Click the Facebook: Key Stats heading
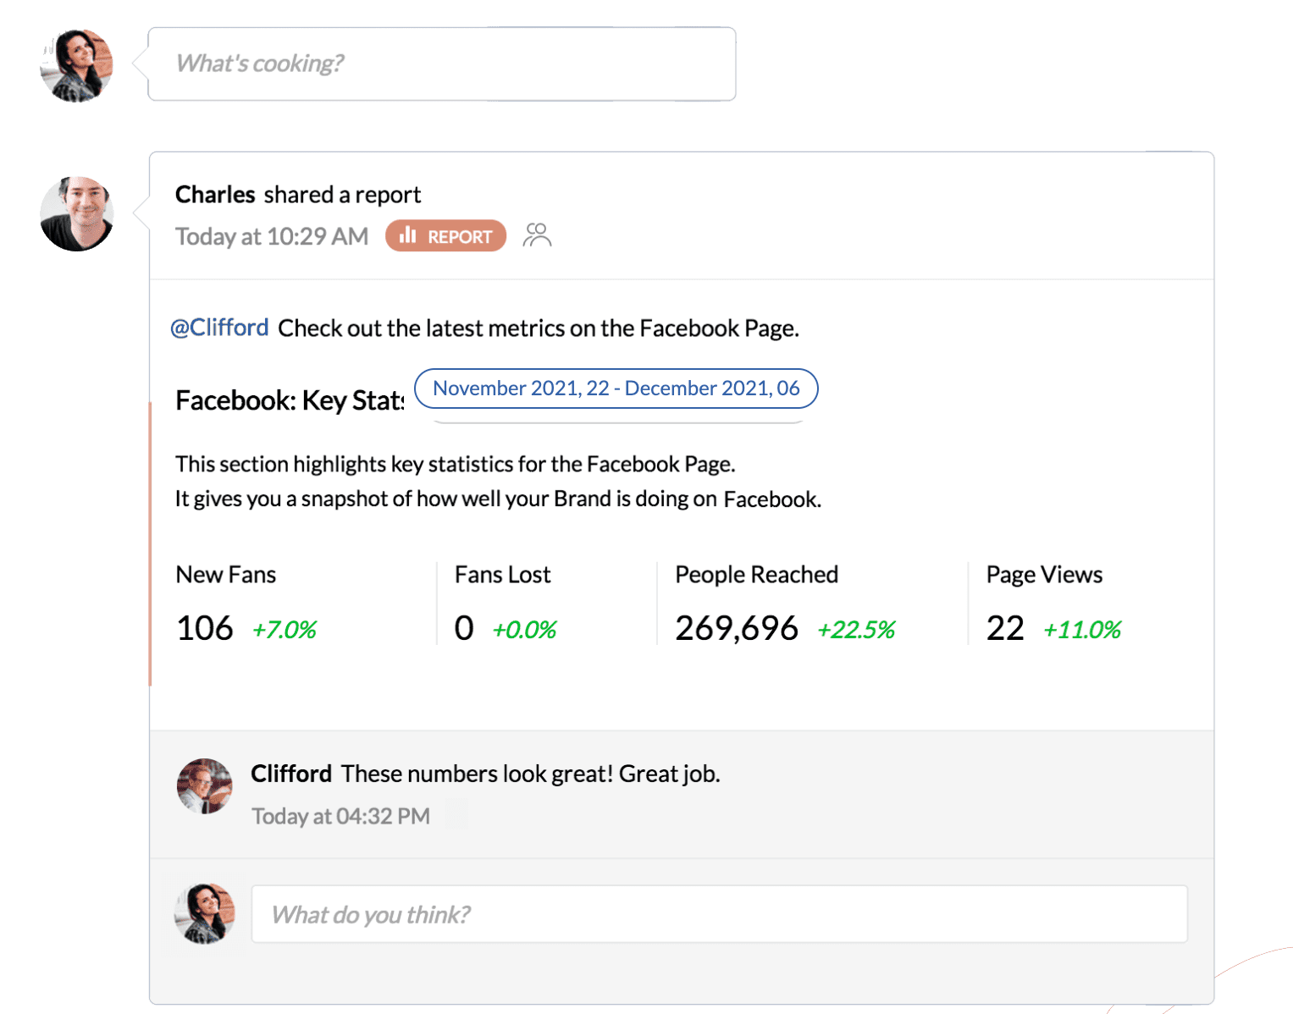 point(290,400)
